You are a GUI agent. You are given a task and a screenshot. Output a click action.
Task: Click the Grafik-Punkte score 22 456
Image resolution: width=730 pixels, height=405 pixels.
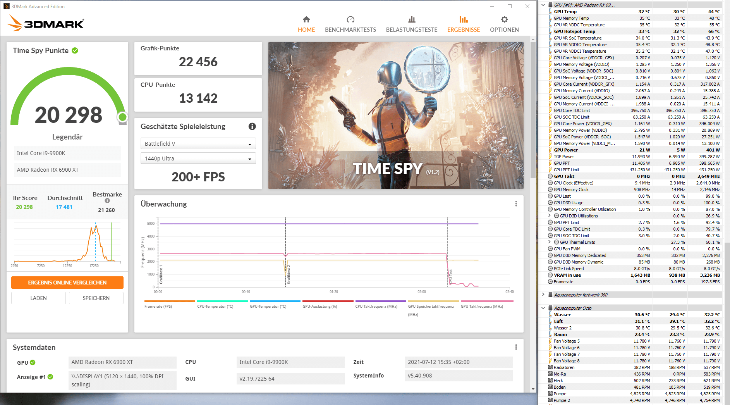(198, 62)
